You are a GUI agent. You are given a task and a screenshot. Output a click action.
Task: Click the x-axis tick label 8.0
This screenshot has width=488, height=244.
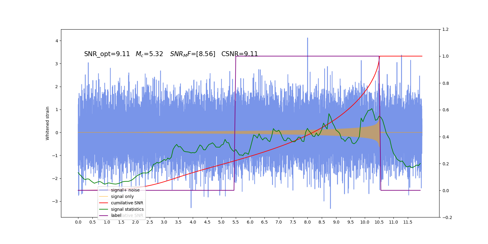(307, 222)
